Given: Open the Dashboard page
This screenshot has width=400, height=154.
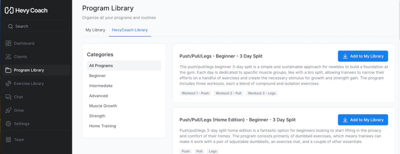Looking at the screenshot, I should pos(36,43).
